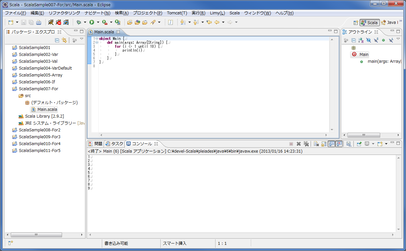Click the External Tools run icon
Image resolution: width=406 pixels, height=251 pixels.
click(105, 22)
